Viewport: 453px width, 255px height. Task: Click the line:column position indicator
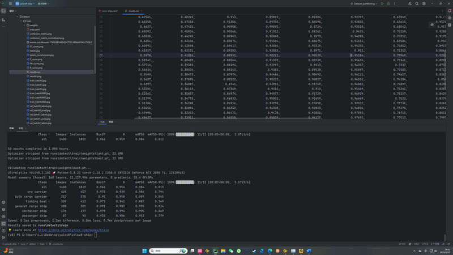(x=402, y=244)
